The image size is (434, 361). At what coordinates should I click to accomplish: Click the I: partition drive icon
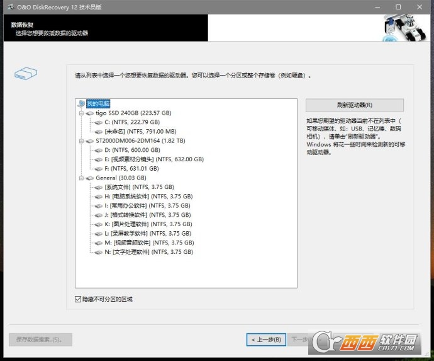pyautogui.click(x=98, y=206)
